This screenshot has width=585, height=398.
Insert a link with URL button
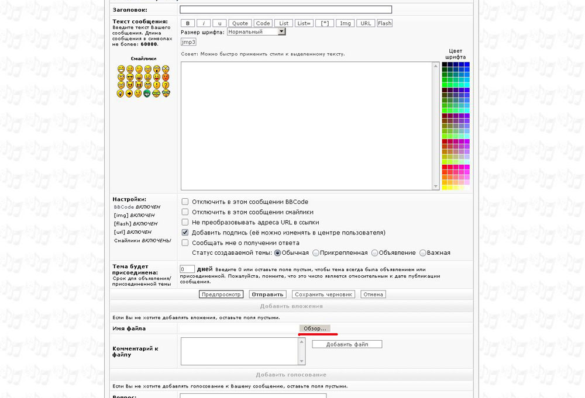[366, 23]
